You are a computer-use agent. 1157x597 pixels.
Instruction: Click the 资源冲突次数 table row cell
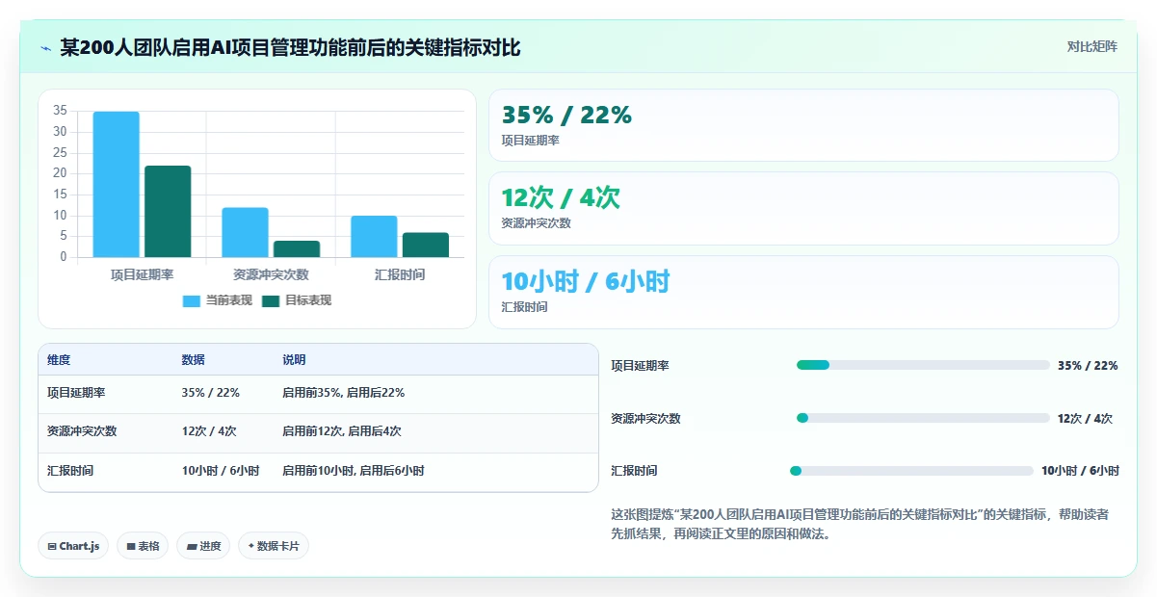click(82, 431)
